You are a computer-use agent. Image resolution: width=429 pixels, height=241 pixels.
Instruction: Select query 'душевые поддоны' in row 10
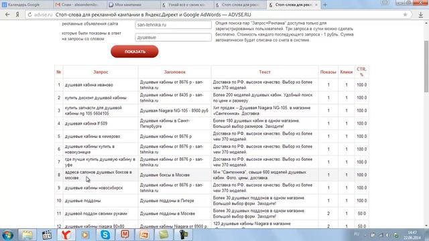pyautogui.click(x=82, y=201)
